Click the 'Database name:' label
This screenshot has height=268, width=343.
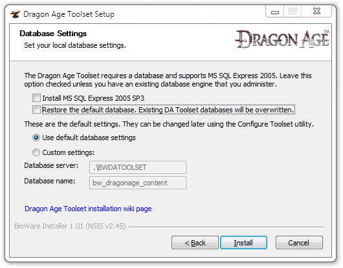pos(50,181)
